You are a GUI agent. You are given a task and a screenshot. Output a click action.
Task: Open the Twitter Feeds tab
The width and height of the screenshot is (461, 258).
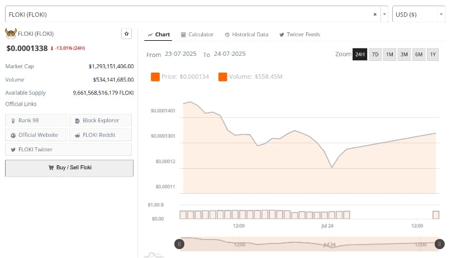[300, 35]
